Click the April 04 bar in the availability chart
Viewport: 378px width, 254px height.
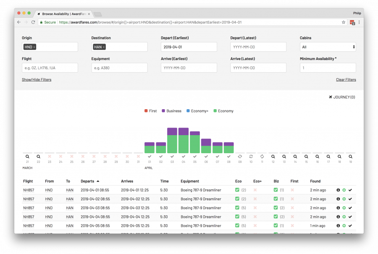coord(183,141)
